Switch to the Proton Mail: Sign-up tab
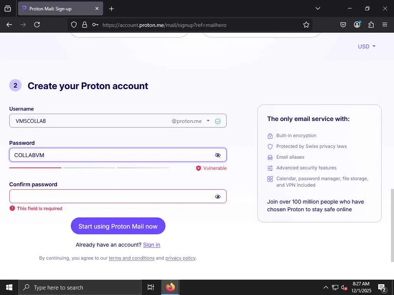The image size is (394, 295). pyautogui.click(x=58, y=8)
